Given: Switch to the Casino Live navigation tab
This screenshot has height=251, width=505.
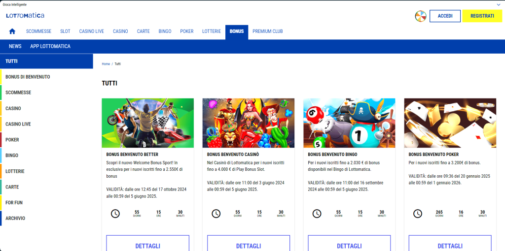Looking at the screenshot, I should pyautogui.click(x=91, y=31).
